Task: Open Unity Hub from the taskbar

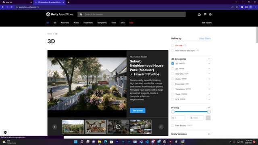Action: tap(164, 142)
